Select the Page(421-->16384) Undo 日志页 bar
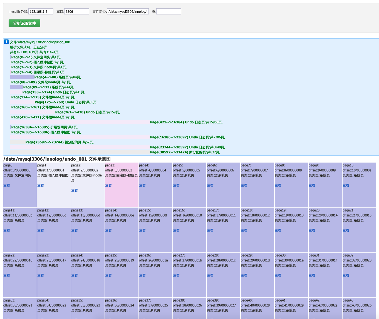The image size is (379, 319). [186, 122]
